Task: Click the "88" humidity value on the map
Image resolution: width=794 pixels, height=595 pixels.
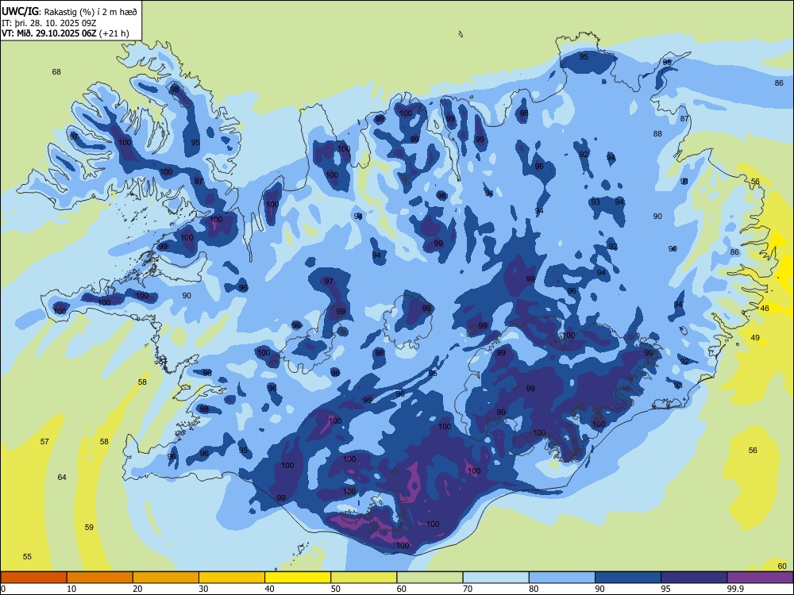Action: pyautogui.click(x=657, y=133)
